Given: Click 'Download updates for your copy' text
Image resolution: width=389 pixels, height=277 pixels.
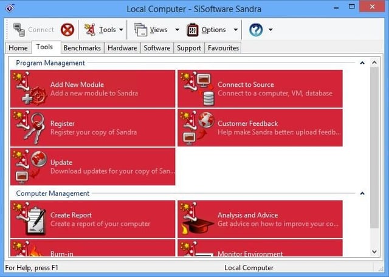Looking at the screenshot, I should (x=112, y=171).
